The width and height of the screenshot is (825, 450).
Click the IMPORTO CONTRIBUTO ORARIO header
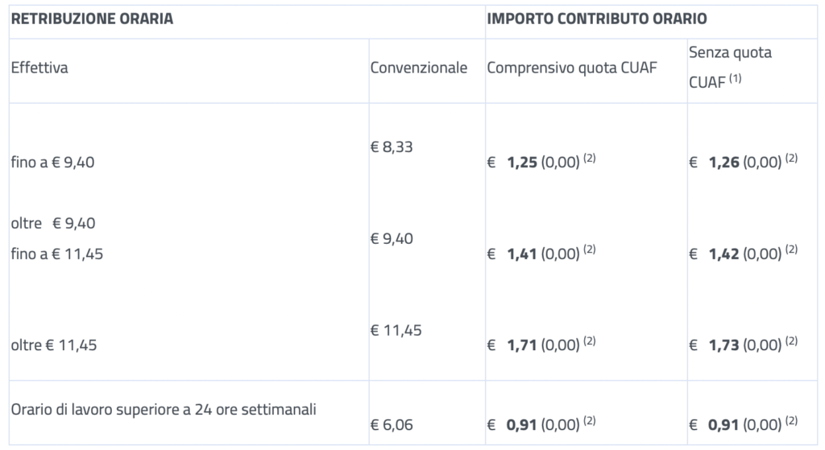[597, 19]
